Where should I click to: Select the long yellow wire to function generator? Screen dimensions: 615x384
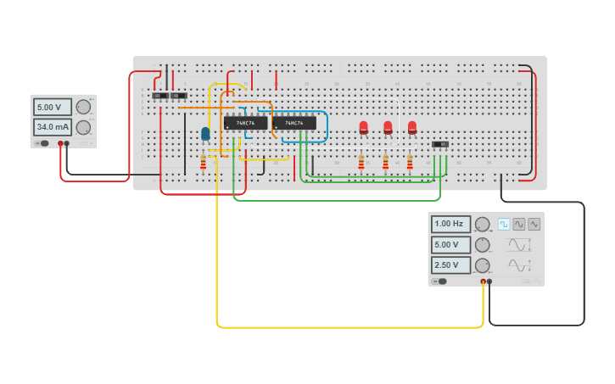[349, 327]
